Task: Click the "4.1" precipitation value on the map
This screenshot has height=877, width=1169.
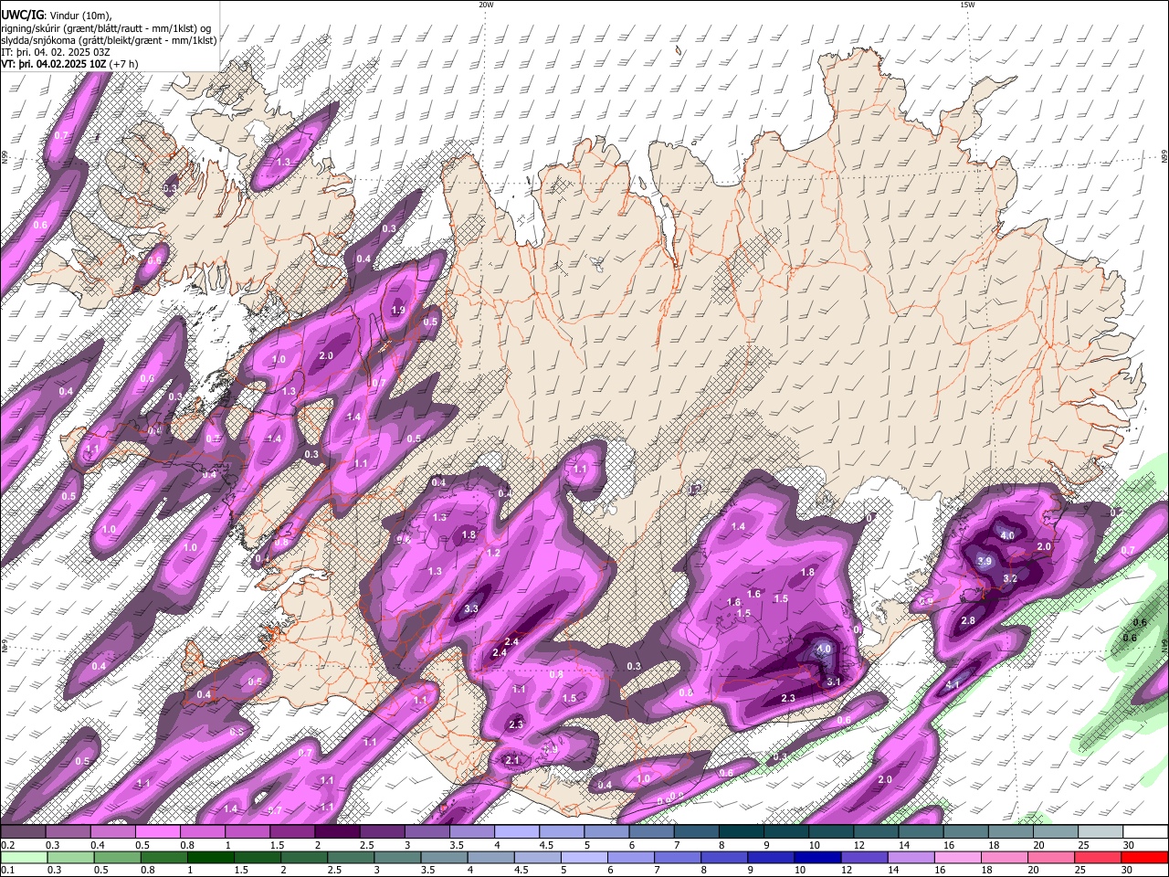Action: [x=953, y=683]
